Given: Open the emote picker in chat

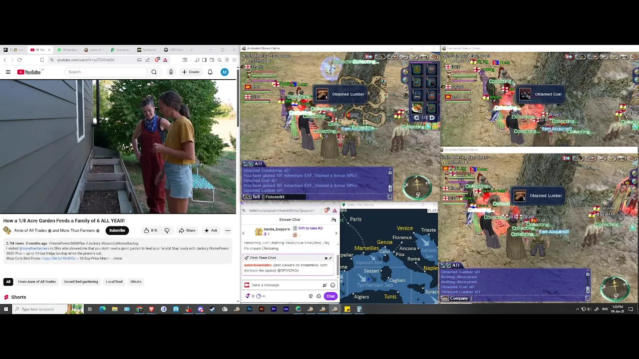Looking at the screenshot, I should tap(332, 285).
